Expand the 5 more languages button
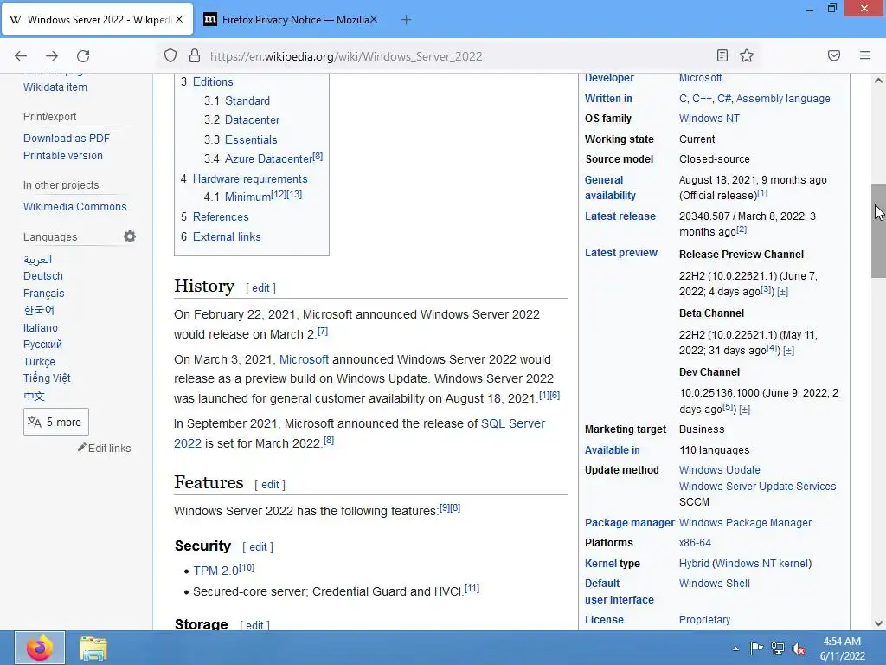Viewport: 886px width, 665px height. pyautogui.click(x=56, y=422)
